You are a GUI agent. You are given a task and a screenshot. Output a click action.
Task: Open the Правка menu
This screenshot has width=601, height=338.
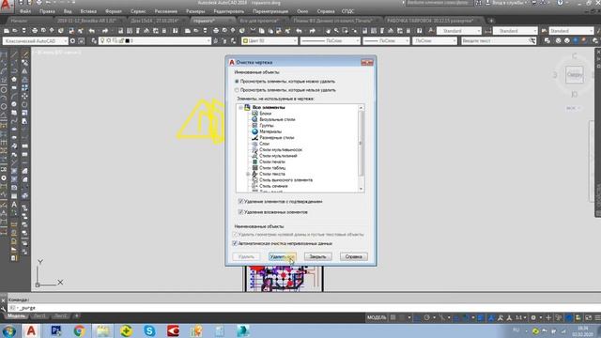(47, 11)
